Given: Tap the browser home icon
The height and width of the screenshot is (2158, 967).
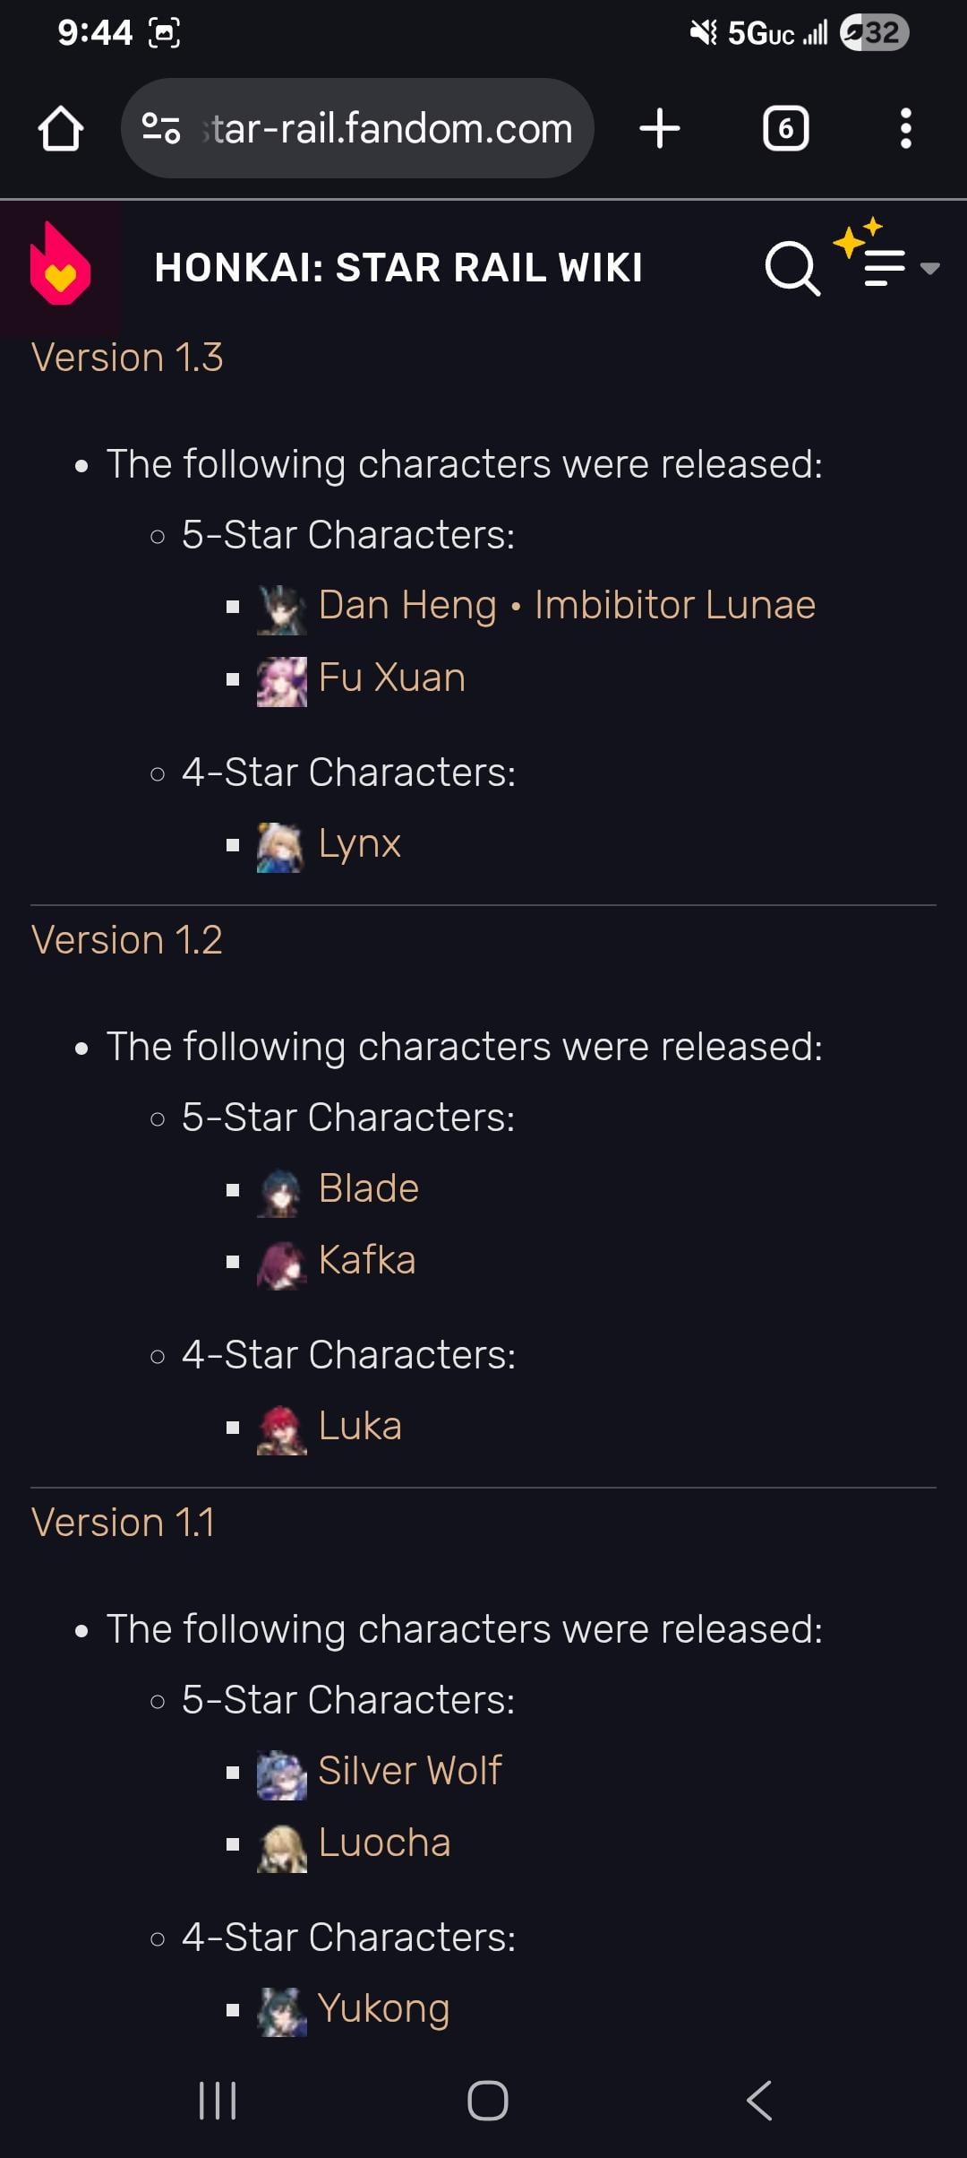Looking at the screenshot, I should (x=61, y=129).
